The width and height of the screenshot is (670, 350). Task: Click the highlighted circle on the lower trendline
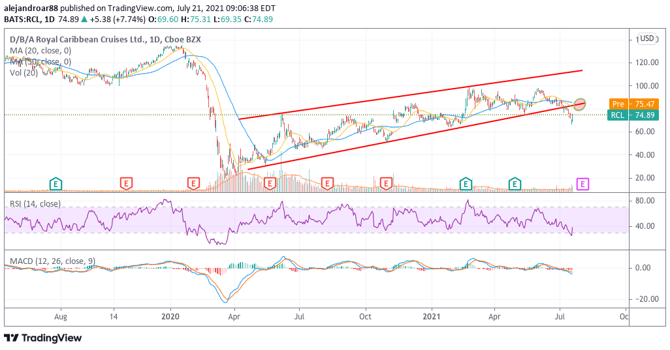[580, 104]
